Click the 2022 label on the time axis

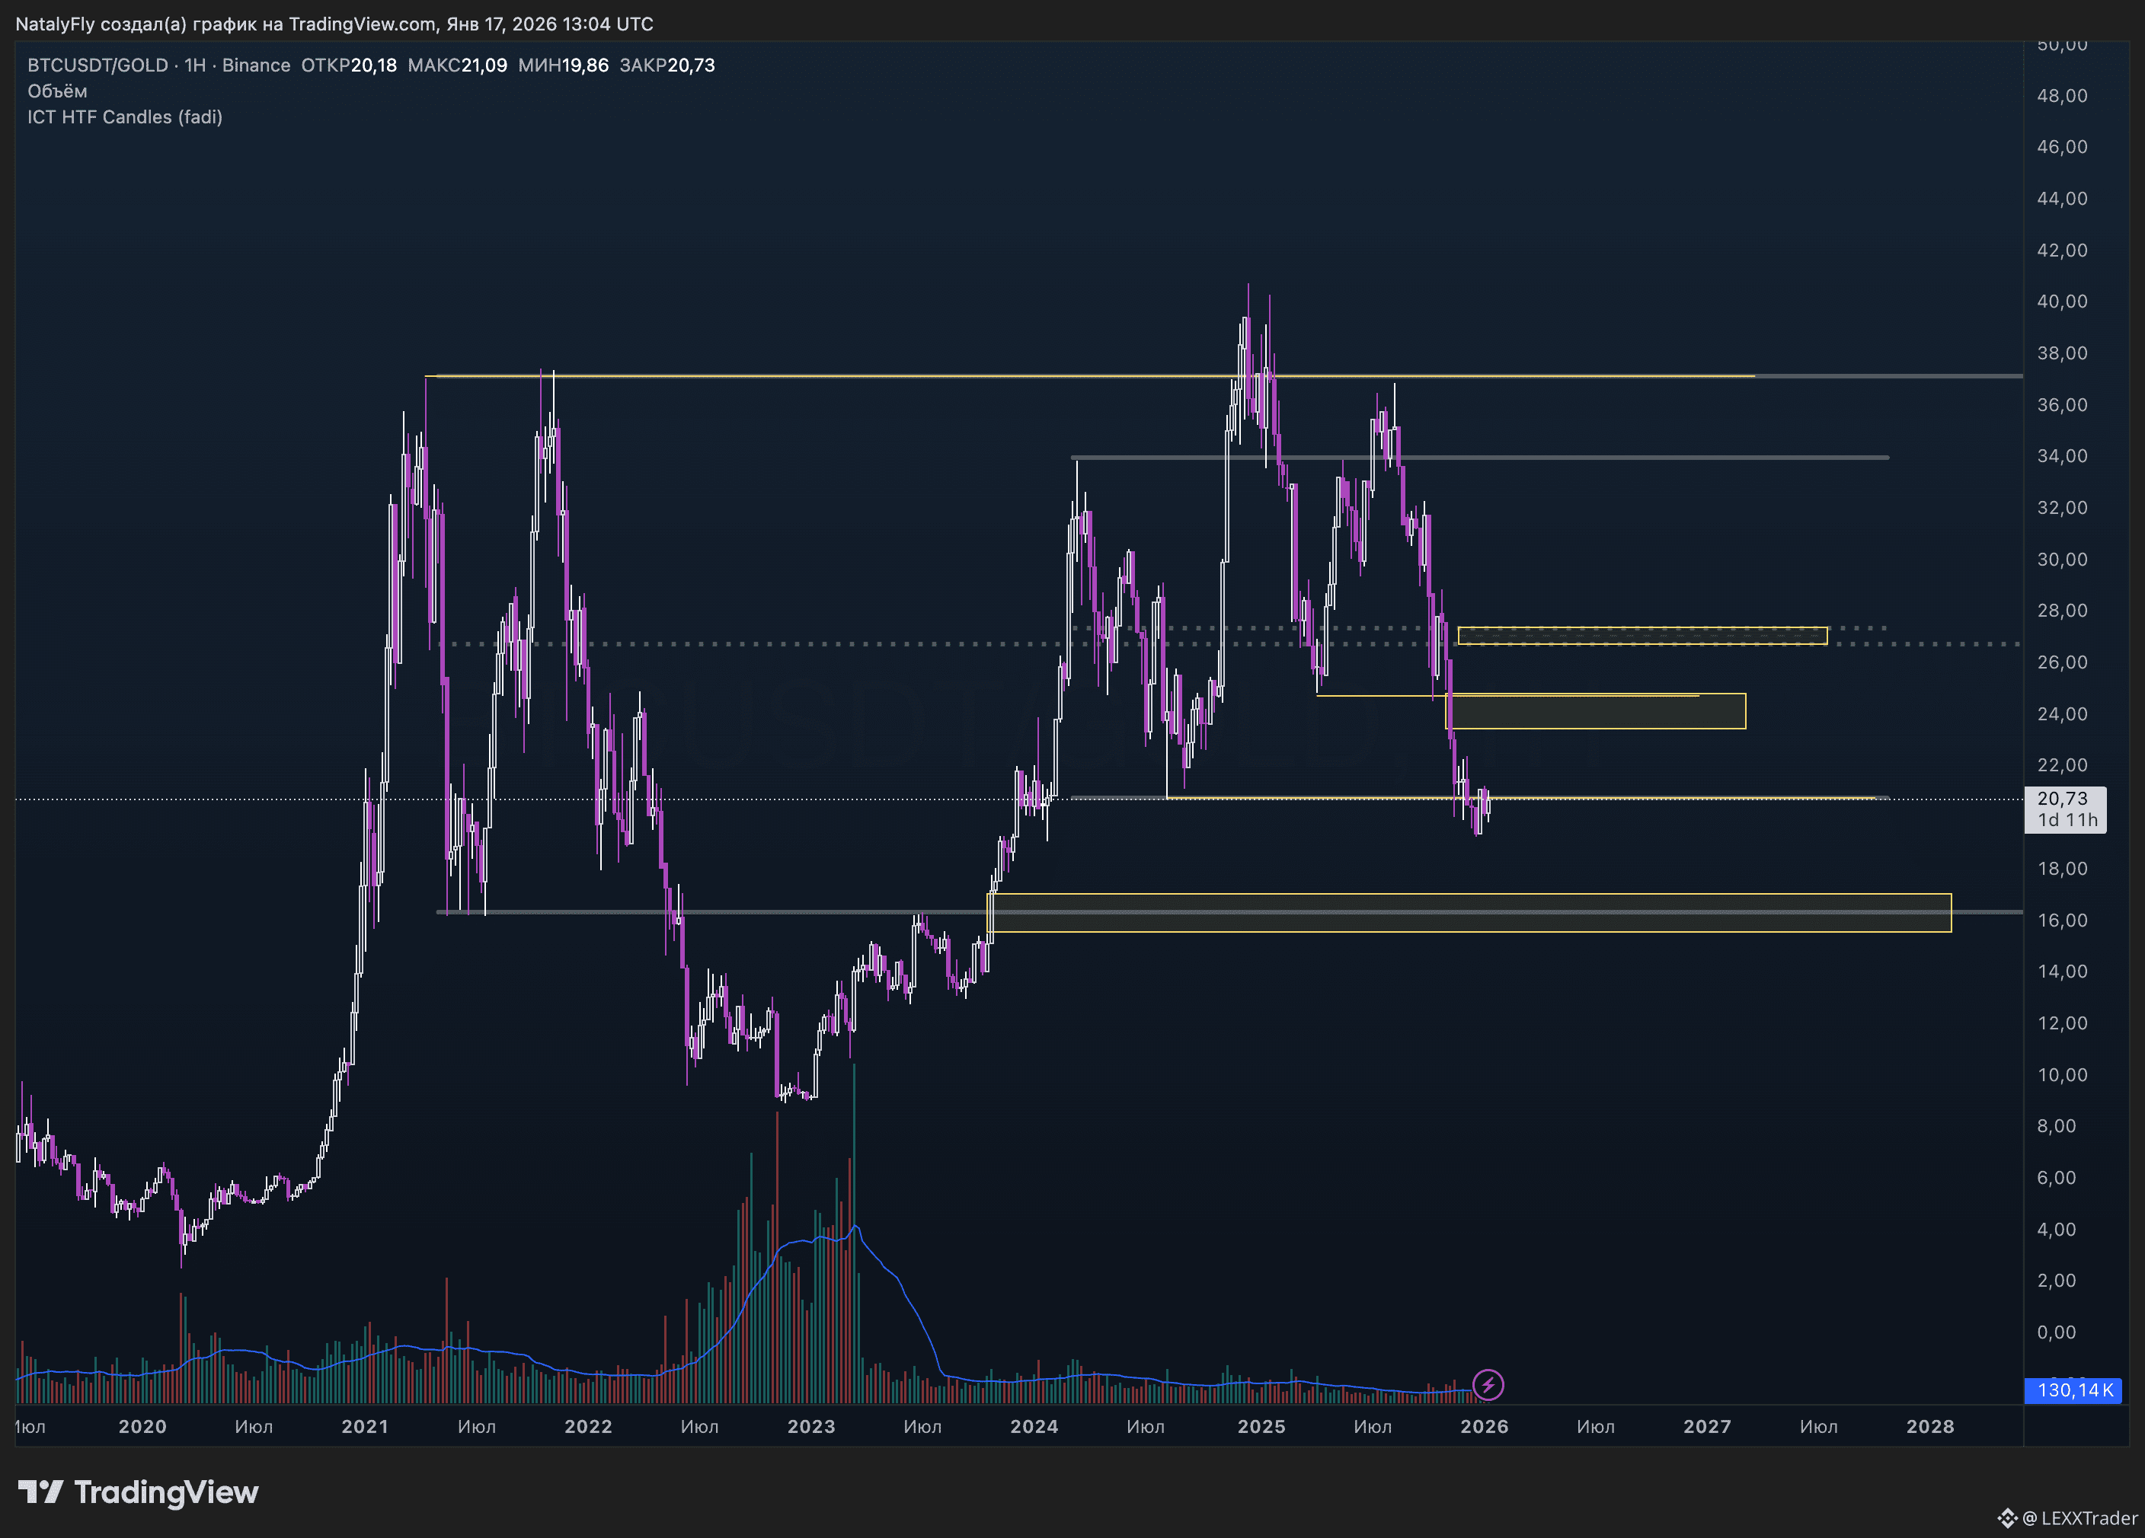(x=588, y=1426)
